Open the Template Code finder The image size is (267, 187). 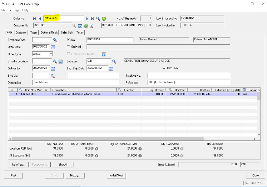55,40
